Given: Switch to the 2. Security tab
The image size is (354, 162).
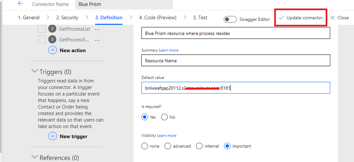Looking at the screenshot, I should [x=67, y=18].
